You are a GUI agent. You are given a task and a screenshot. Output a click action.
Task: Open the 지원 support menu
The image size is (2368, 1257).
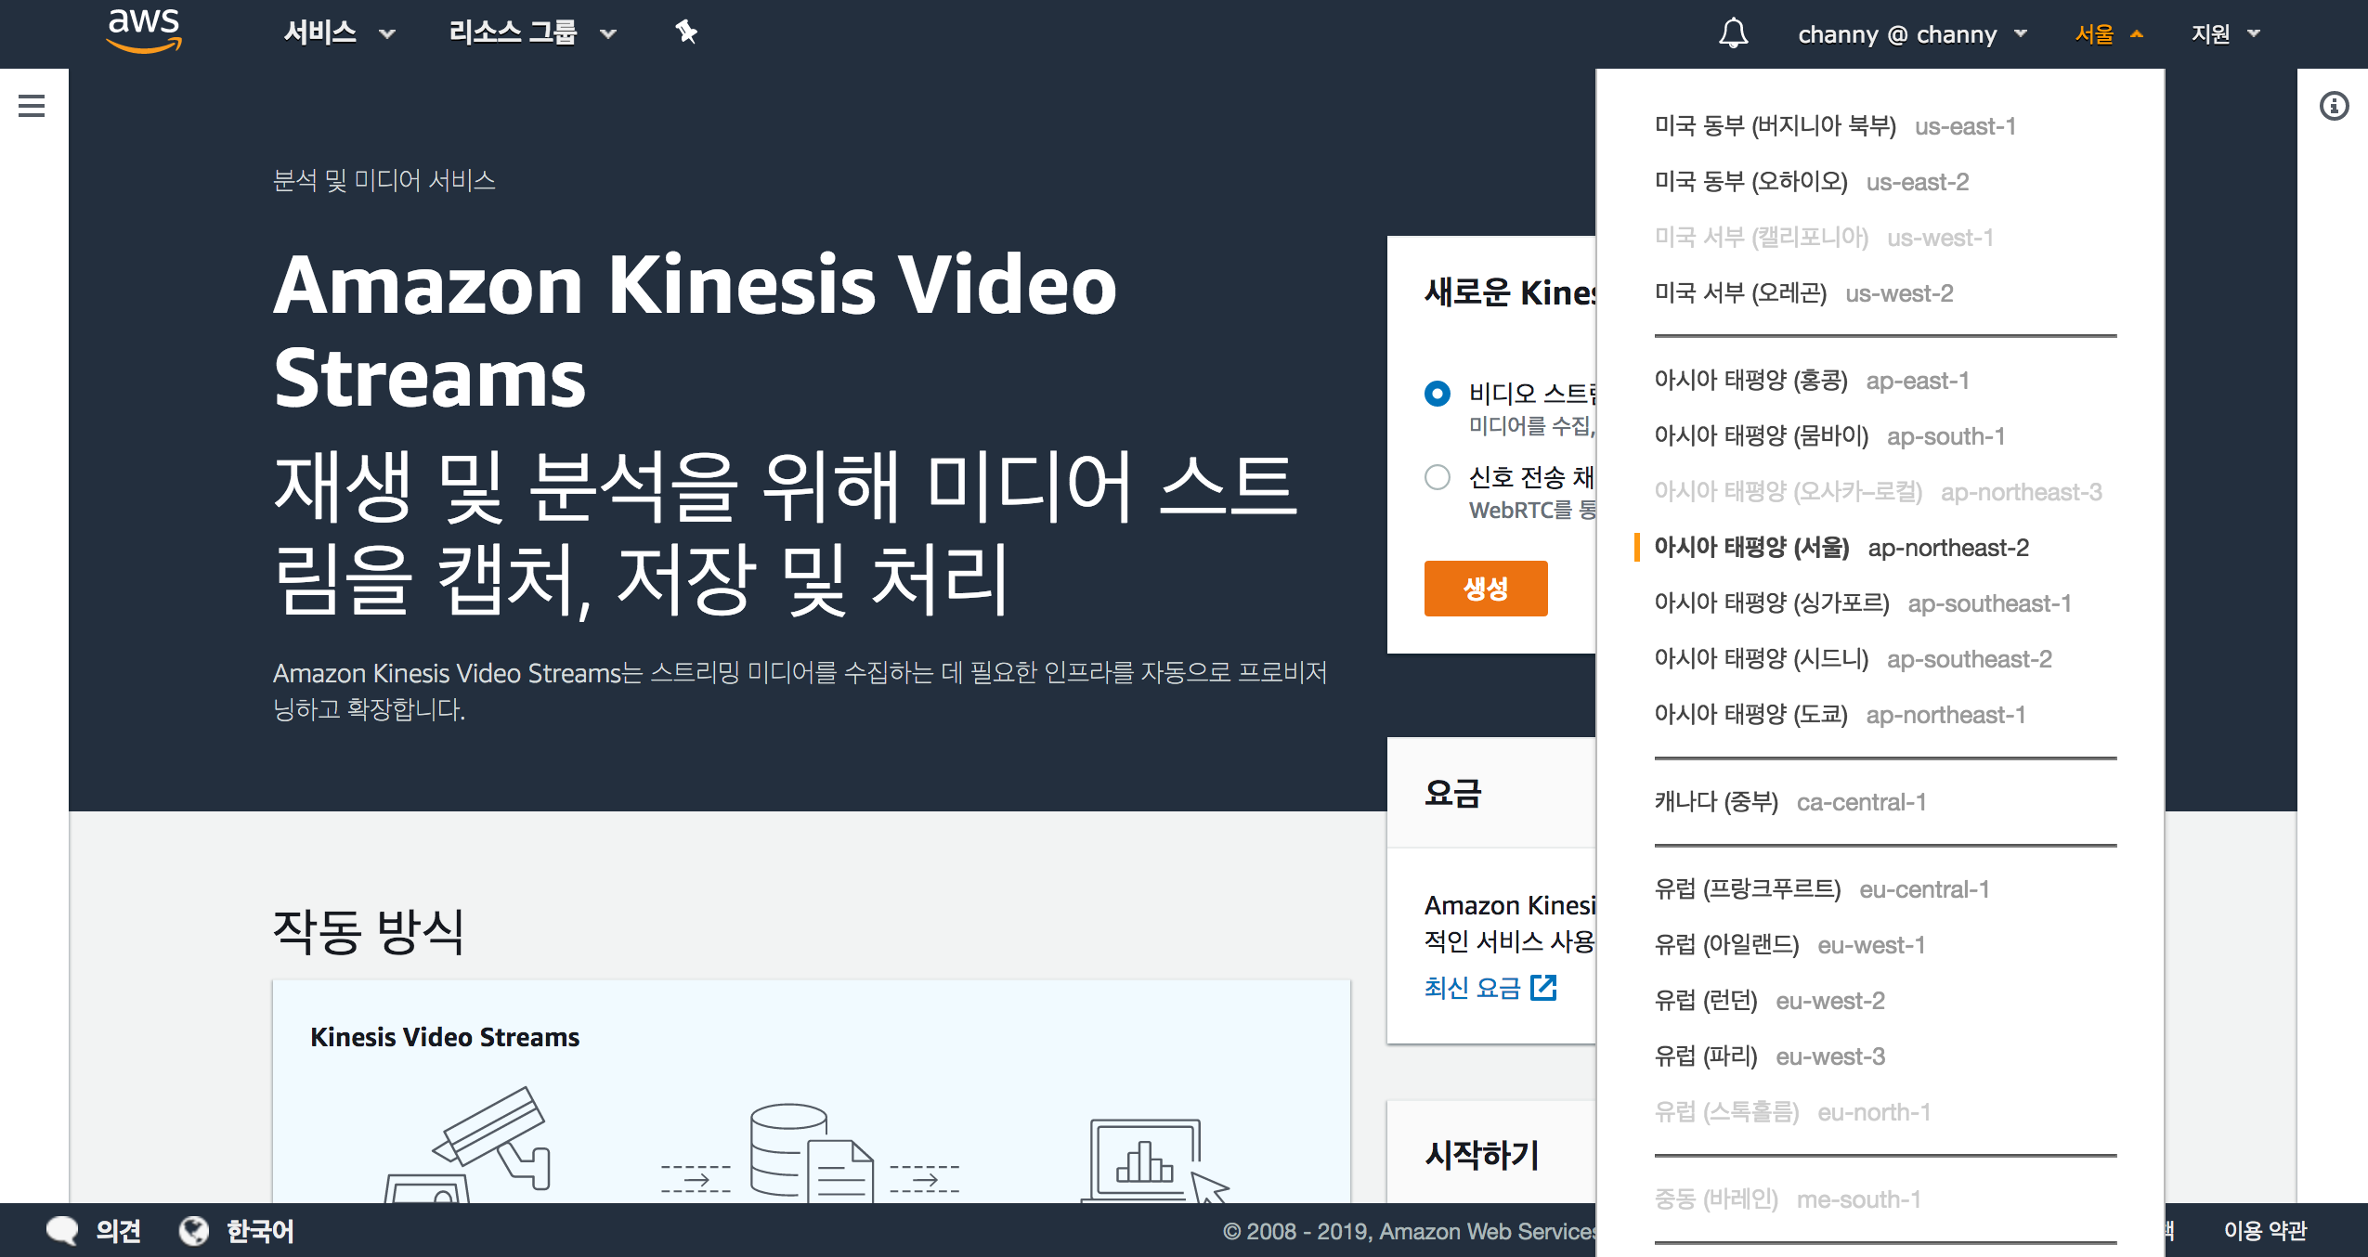point(2224,34)
